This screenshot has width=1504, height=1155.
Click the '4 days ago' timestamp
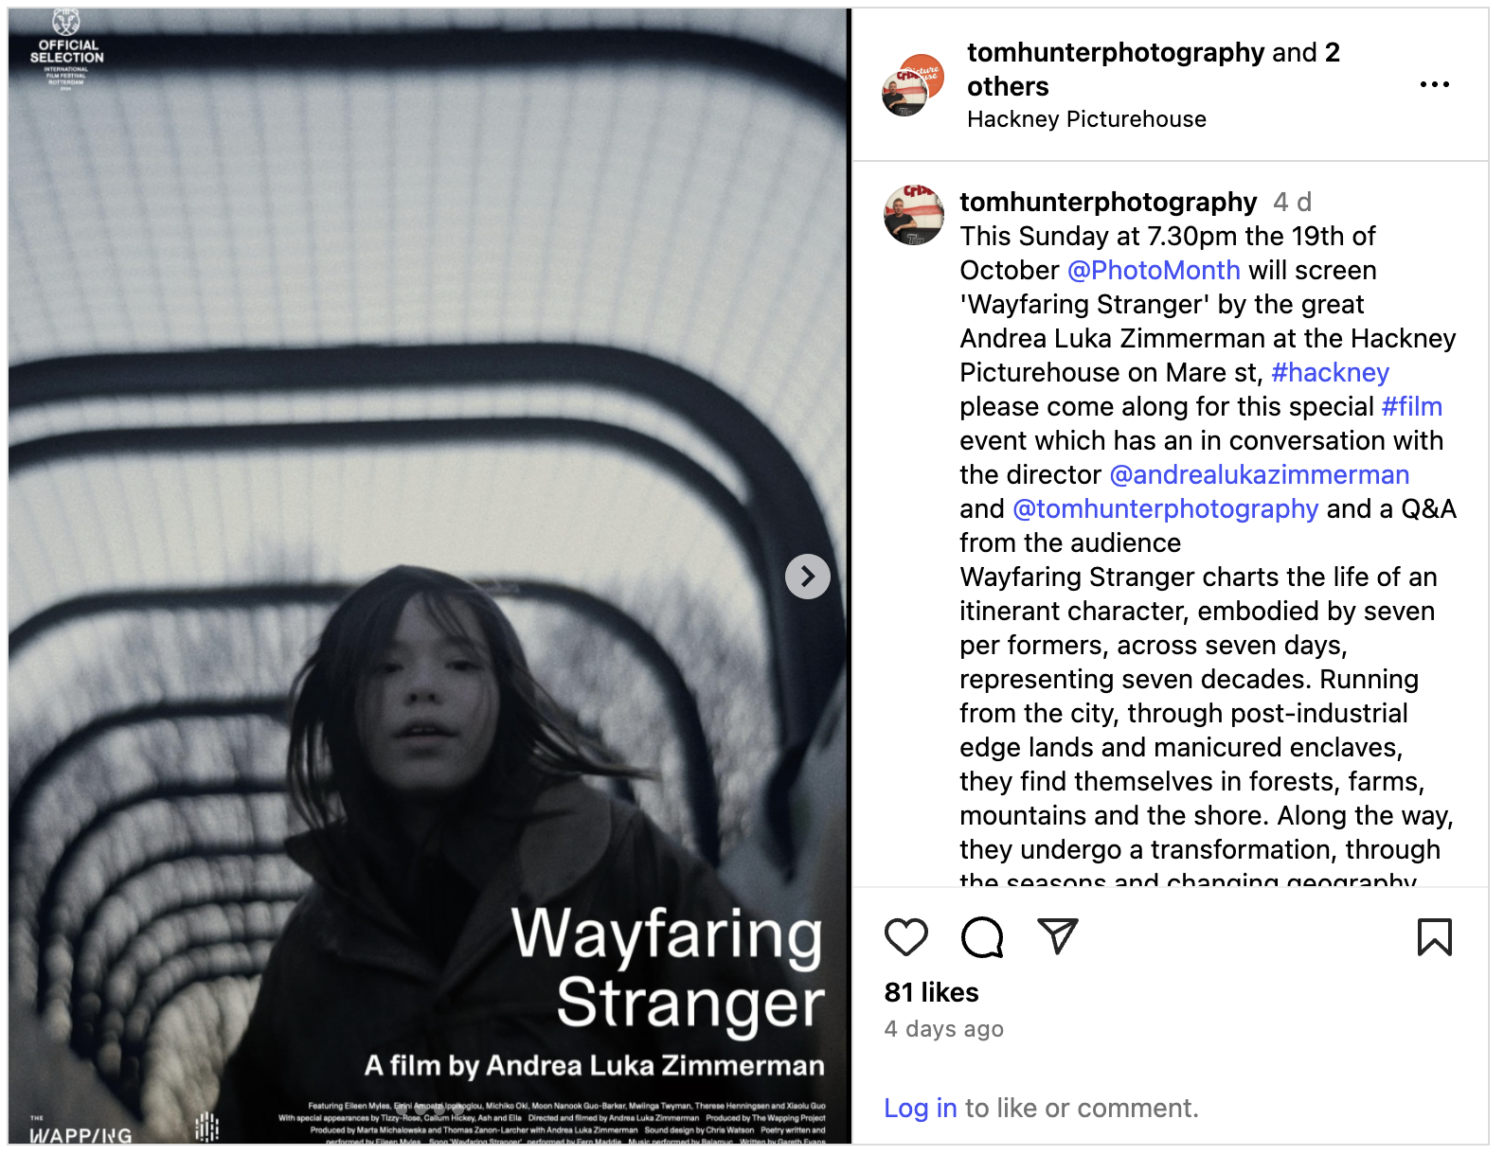pyautogui.click(x=943, y=1029)
